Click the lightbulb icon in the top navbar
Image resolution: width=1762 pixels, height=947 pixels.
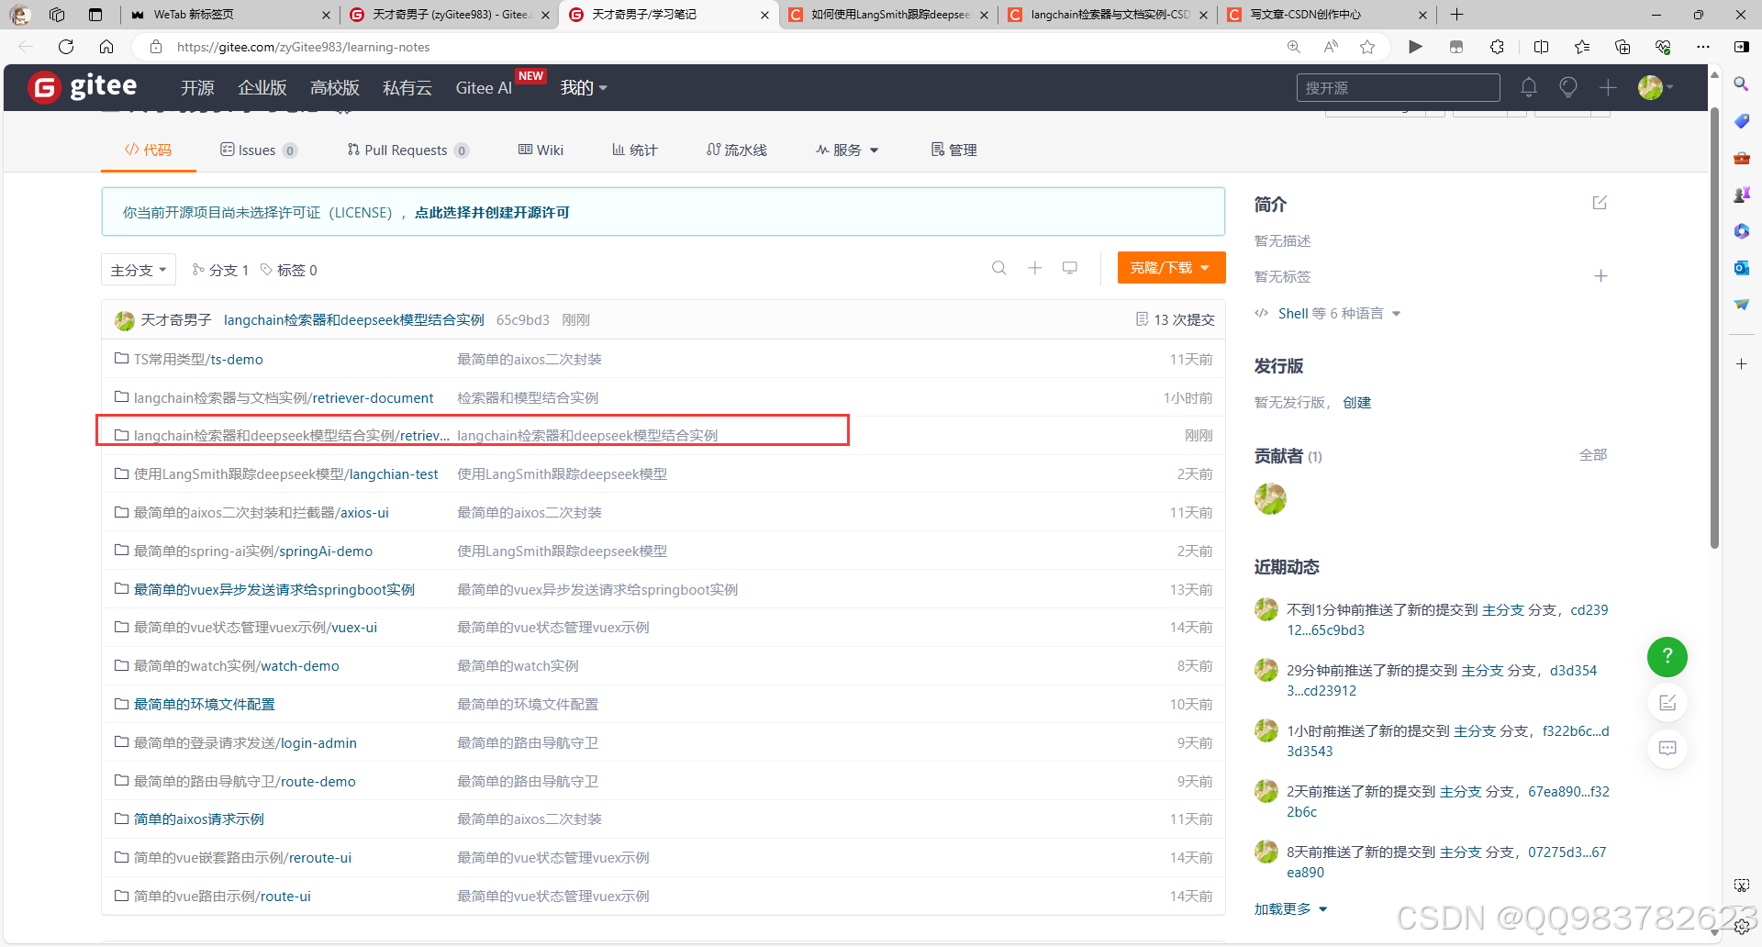click(x=1567, y=87)
